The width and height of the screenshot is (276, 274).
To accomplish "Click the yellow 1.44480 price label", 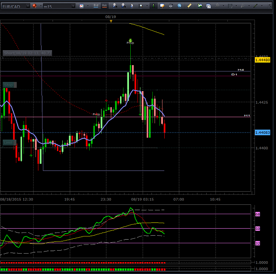I will [262, 60].
